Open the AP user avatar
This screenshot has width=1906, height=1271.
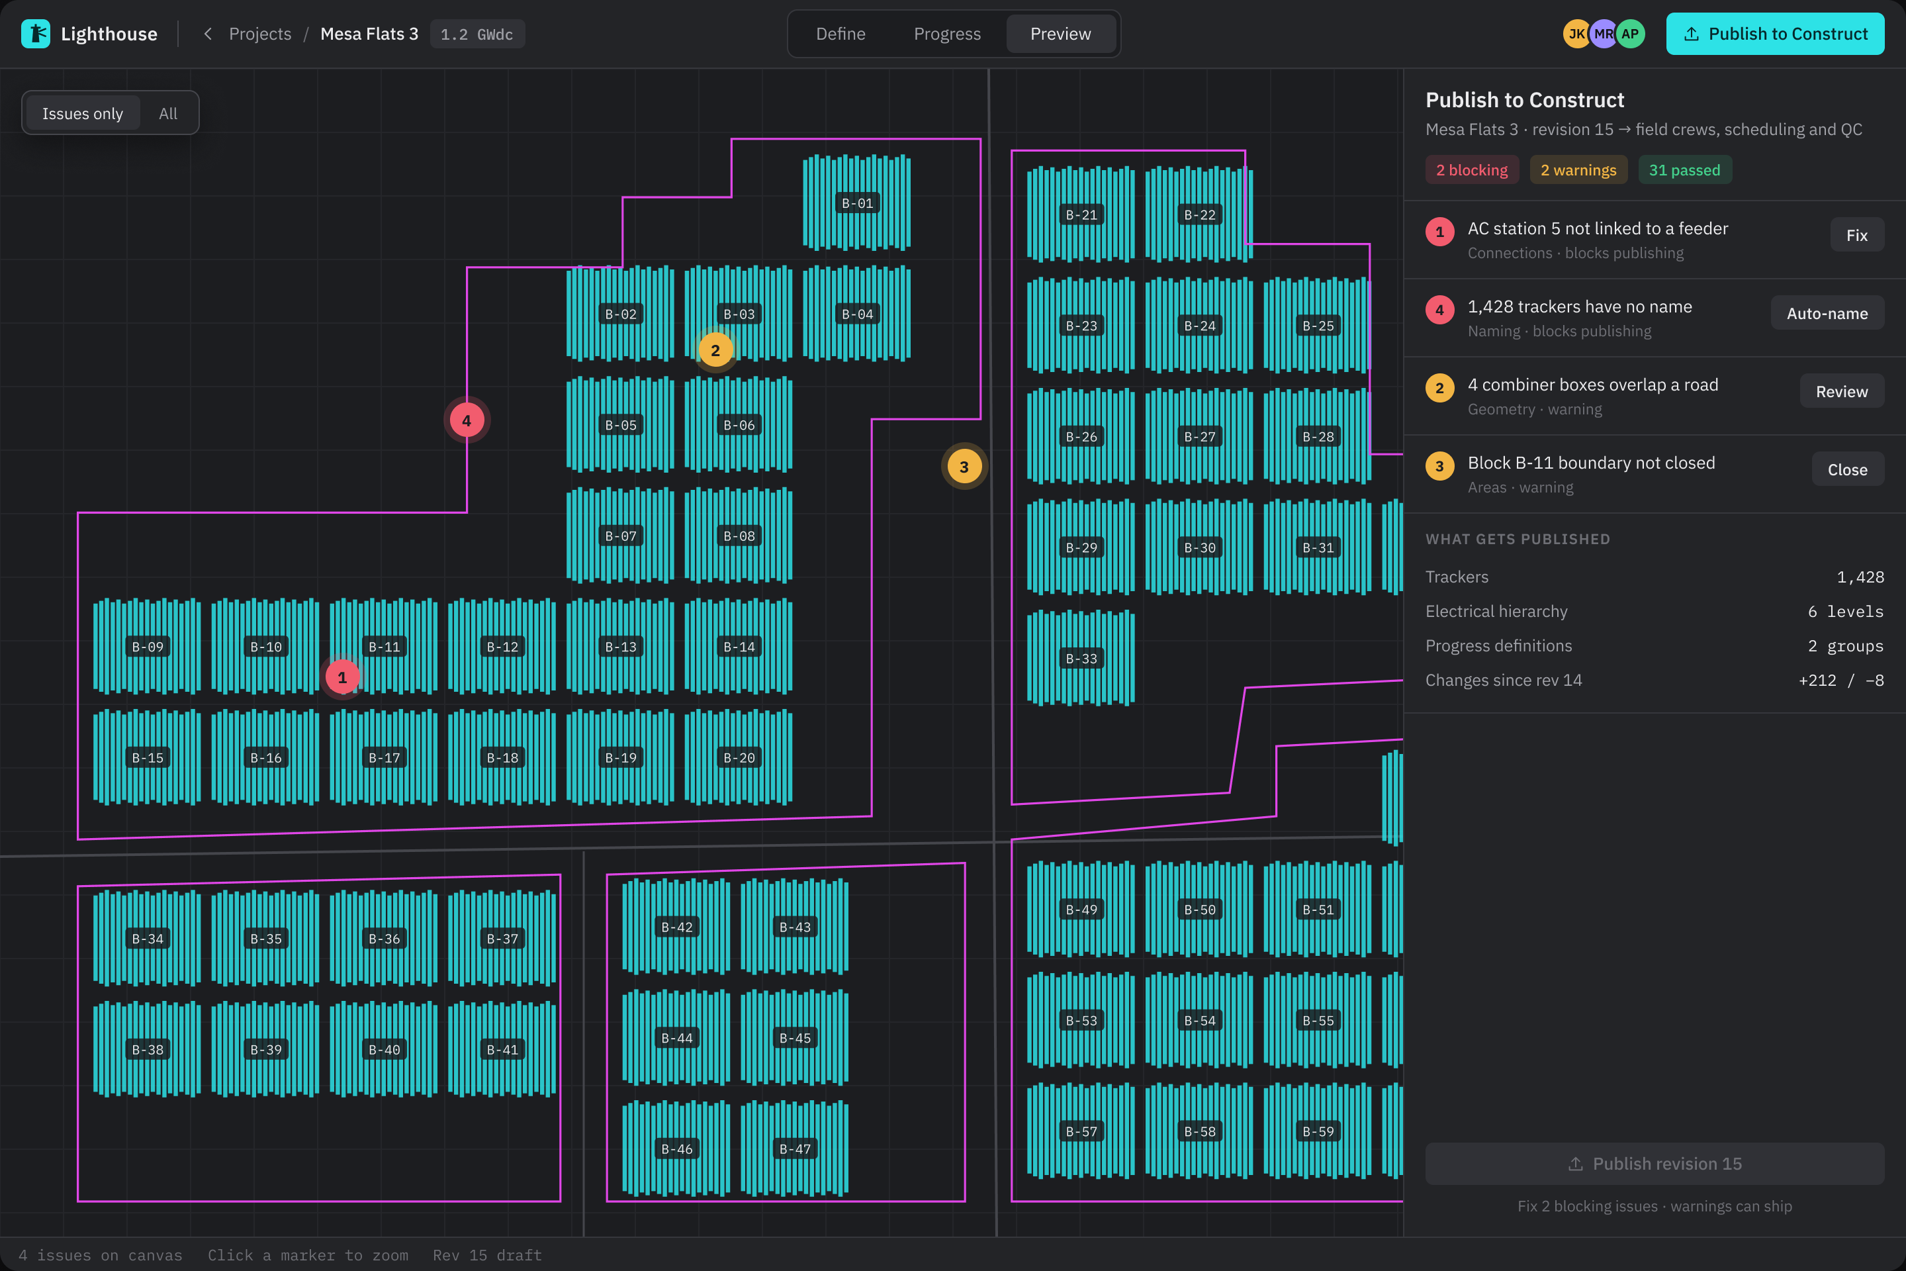(1629, 34)
